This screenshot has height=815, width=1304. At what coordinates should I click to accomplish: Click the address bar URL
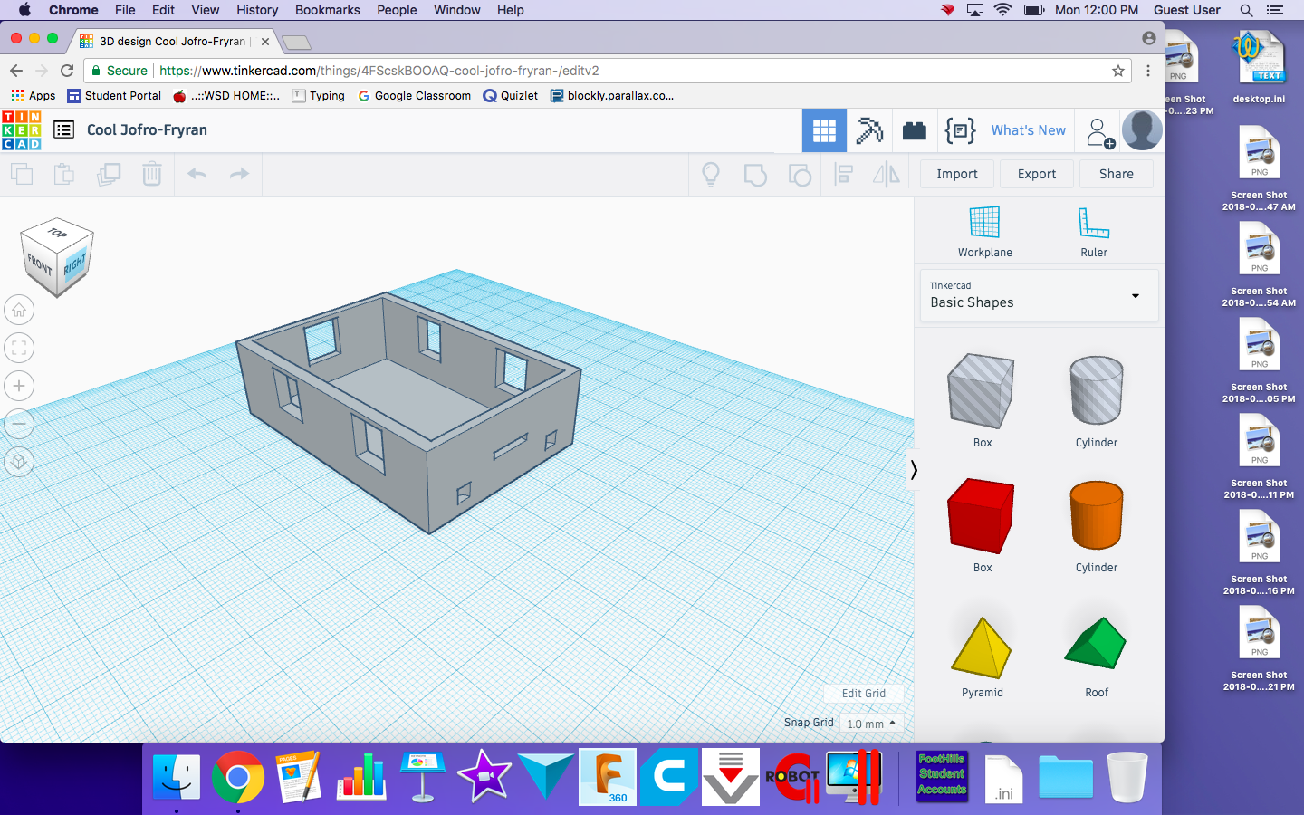[379, 71]
